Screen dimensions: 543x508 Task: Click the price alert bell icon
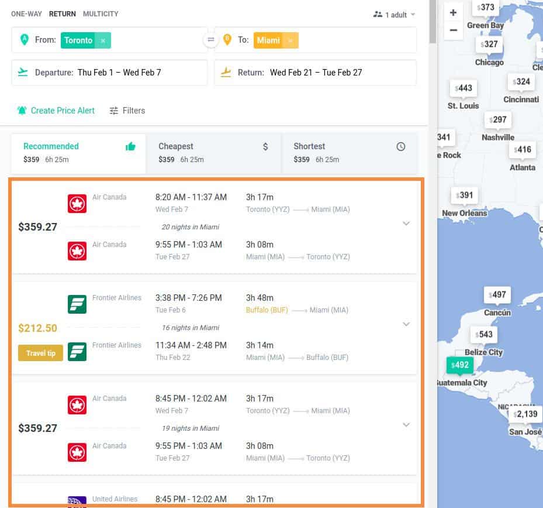[22, 111]
